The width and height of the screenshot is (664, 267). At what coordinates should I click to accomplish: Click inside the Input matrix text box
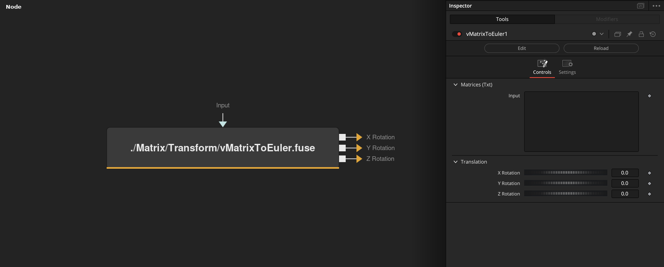(x=581, y=121)
